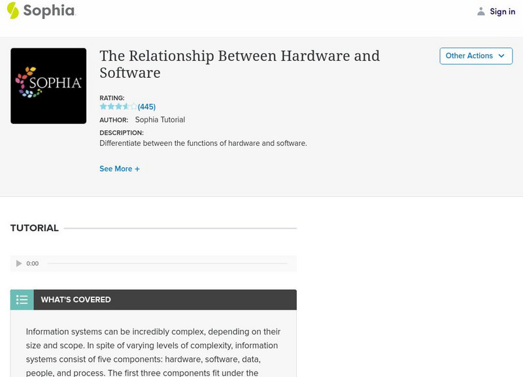
Task: Click the What's Covered checklist icon
Action: (x=22, y=299)
